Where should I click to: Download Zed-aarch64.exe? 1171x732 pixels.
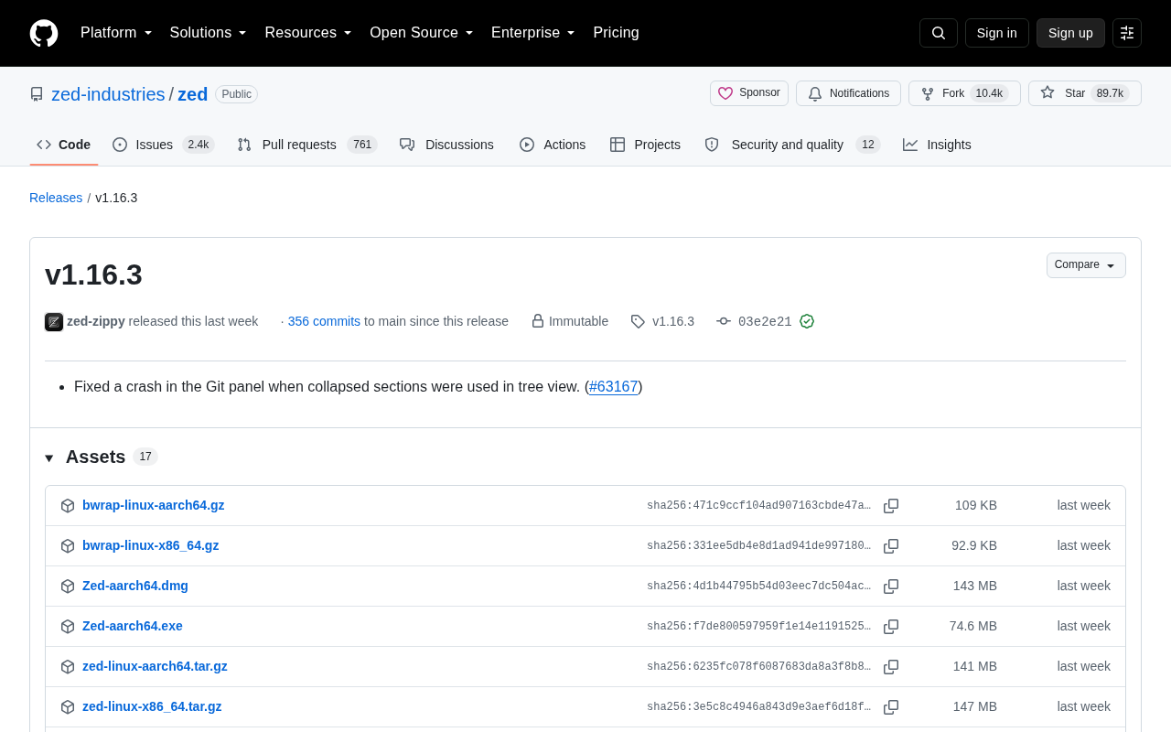(x=133, y=626)
